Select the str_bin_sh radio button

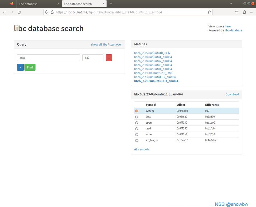(x=137, y=140)
